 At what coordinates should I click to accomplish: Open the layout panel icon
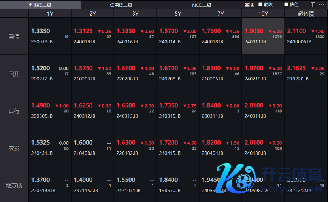313,5
